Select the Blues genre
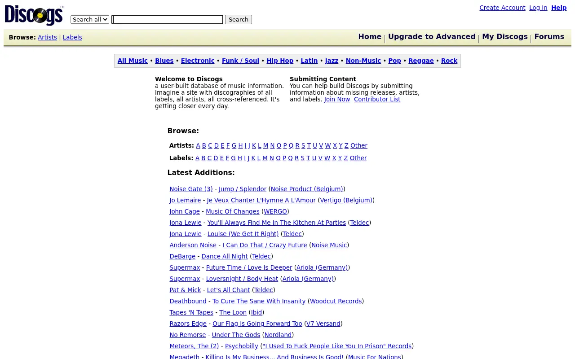 (164, 61)
